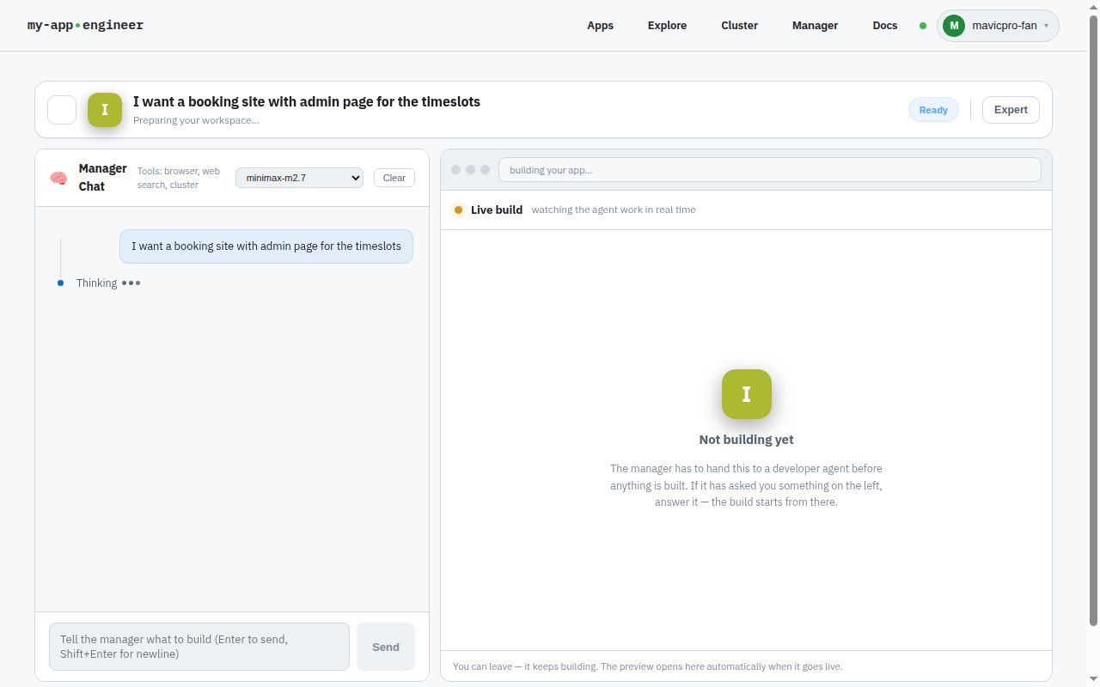Click the page vertical scrollbar

pyautogui.click(x=1094, y=318)
